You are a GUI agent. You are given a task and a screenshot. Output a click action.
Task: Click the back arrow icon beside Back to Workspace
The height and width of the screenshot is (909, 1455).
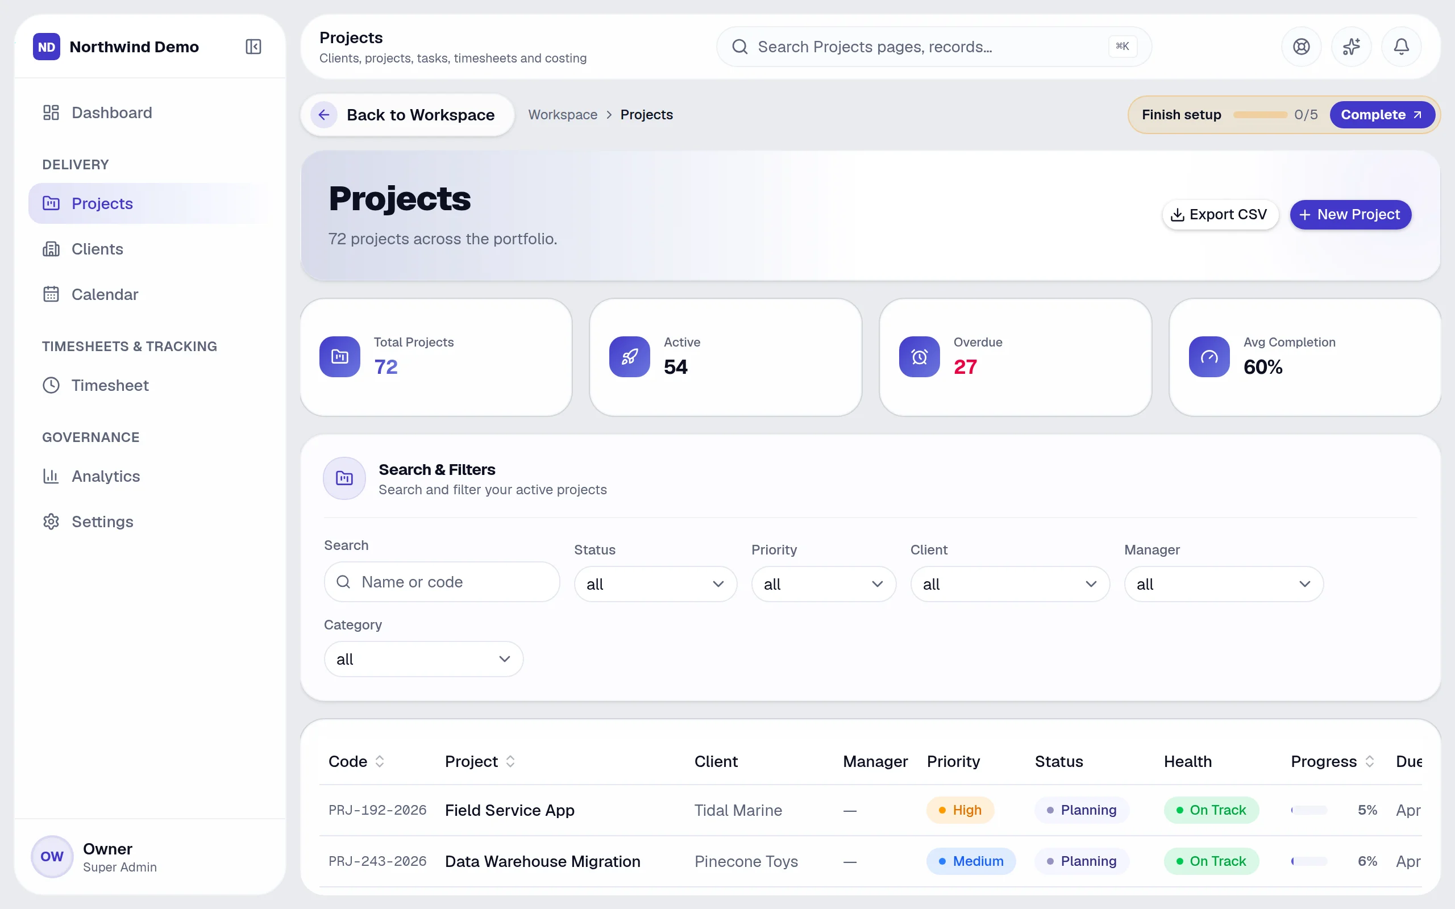tap(324, 114)
